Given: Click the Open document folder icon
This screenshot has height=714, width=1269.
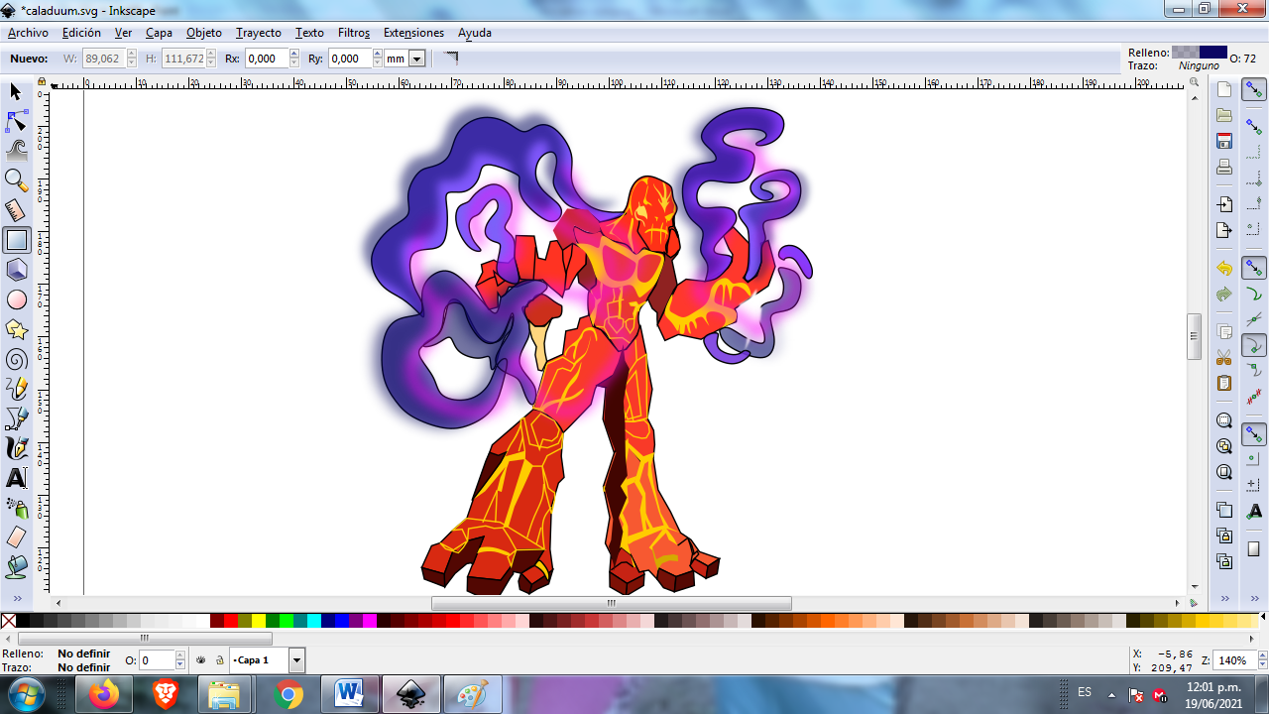Looking at the screenshot, I should coord(1224,116).
